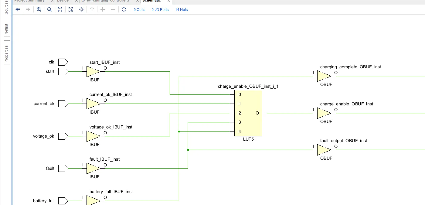Select the fault_IBUF_inst buffer triangle

pyautogui.click(x=93, y=169)
